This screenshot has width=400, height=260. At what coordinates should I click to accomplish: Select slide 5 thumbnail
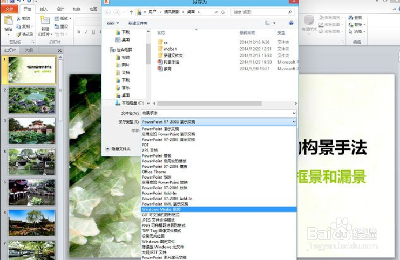[32, 192]
